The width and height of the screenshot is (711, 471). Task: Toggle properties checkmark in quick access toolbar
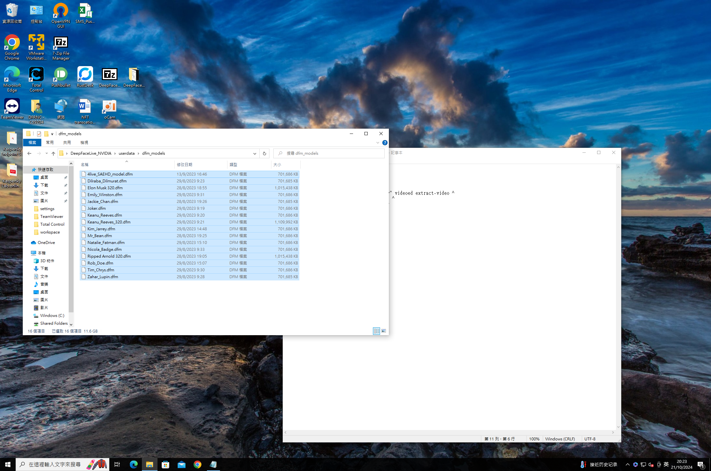pyautogui.click(x=39, y=134)
